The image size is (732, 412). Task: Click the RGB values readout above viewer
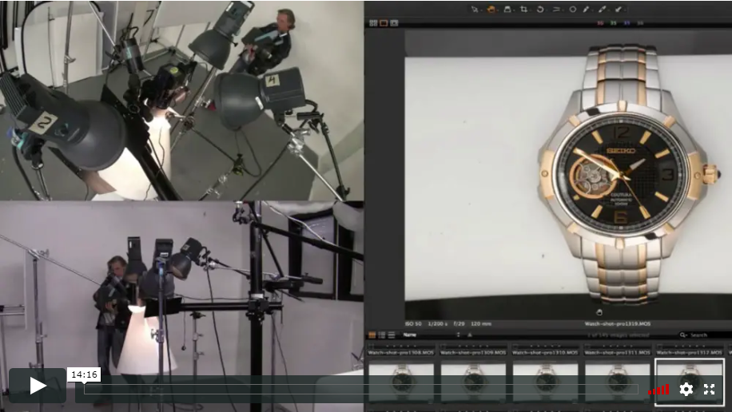pyautogui.click(x=622, y=23)
